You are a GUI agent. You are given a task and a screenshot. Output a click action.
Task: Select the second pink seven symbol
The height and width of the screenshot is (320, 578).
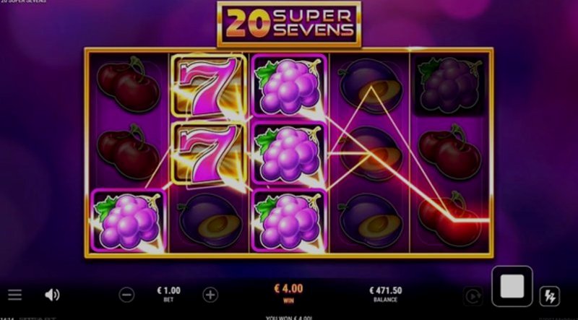pyautogui.click(x=209, y=155)
